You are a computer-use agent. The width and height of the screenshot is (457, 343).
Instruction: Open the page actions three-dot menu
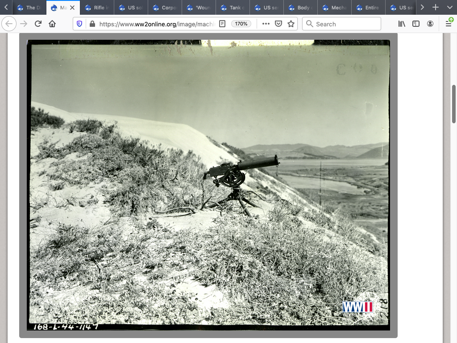point(266,24)
